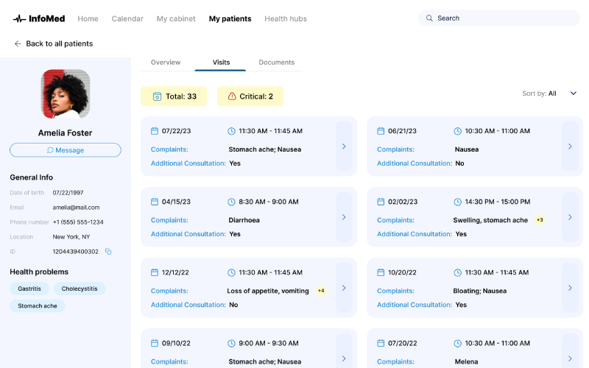Focus the Search input field
The height and width of the screenshot is (368, 589).
tap(499, 18)
